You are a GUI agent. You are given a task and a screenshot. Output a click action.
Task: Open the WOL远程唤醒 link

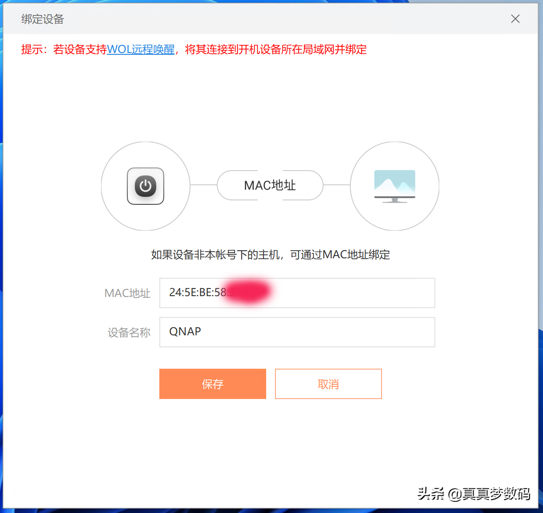pos(141,49)
